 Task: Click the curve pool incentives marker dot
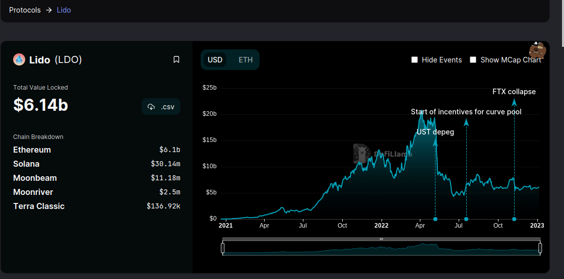coord(466,219)
